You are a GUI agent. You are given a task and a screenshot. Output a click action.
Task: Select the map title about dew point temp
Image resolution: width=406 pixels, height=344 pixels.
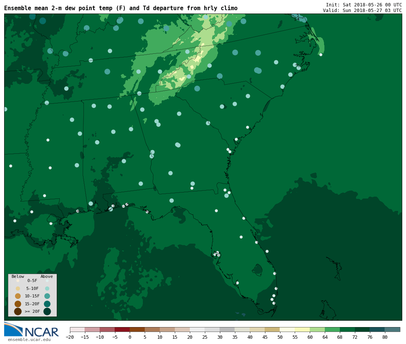coord(121,8)
